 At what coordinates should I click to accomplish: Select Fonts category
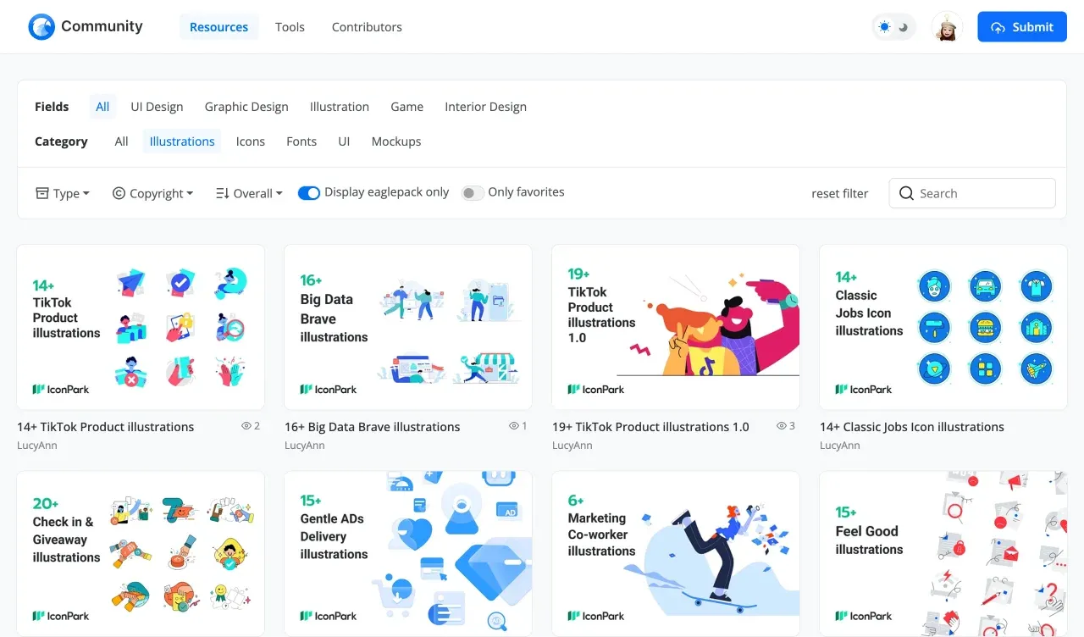pos(301,141)
